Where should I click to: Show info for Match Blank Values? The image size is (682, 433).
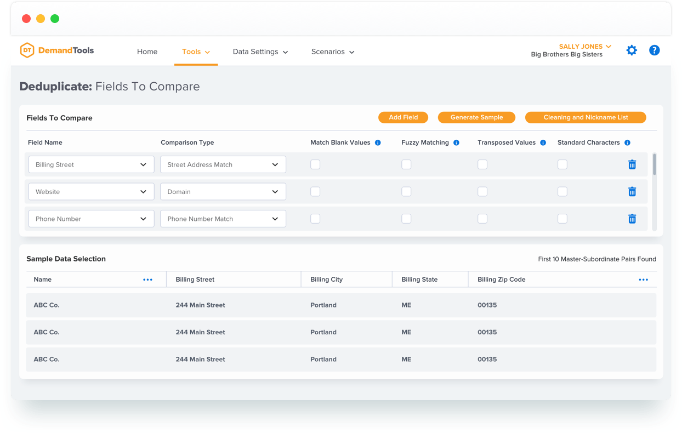tap(378, 143)
